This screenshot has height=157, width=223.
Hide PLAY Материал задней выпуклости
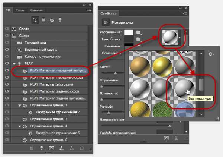tap(7, 98)
